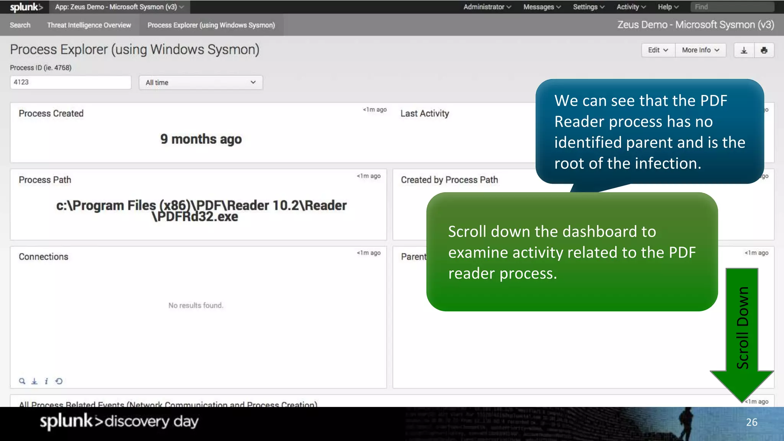Select Process Explorer (using Windows Sysmon) tab
This screenshot has width=784, height=441.
211,25
